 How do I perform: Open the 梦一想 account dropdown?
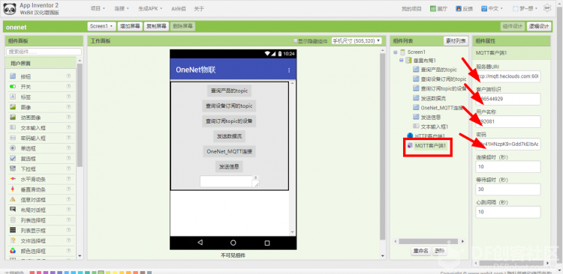(x=525, y=8)
